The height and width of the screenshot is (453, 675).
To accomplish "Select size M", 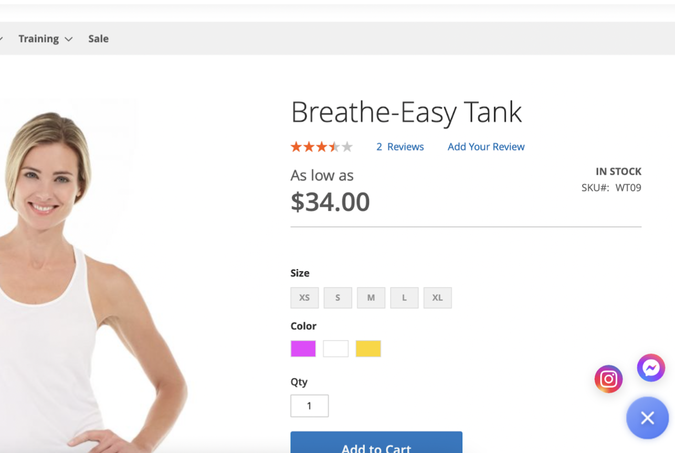I will pyautogui.click(x=371, y=298).
